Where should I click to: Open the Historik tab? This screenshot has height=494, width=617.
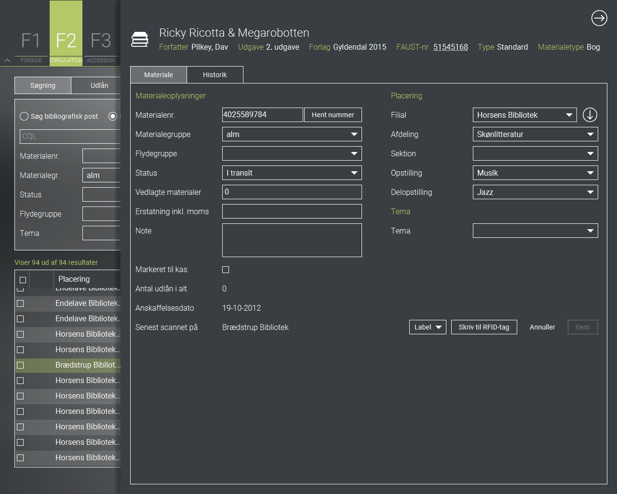pyautogui.click(x=215, y=75)
